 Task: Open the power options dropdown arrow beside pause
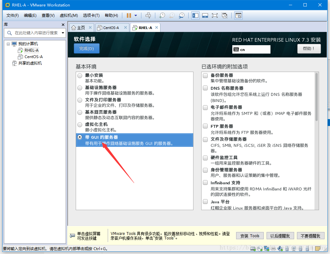click(136, 15)
